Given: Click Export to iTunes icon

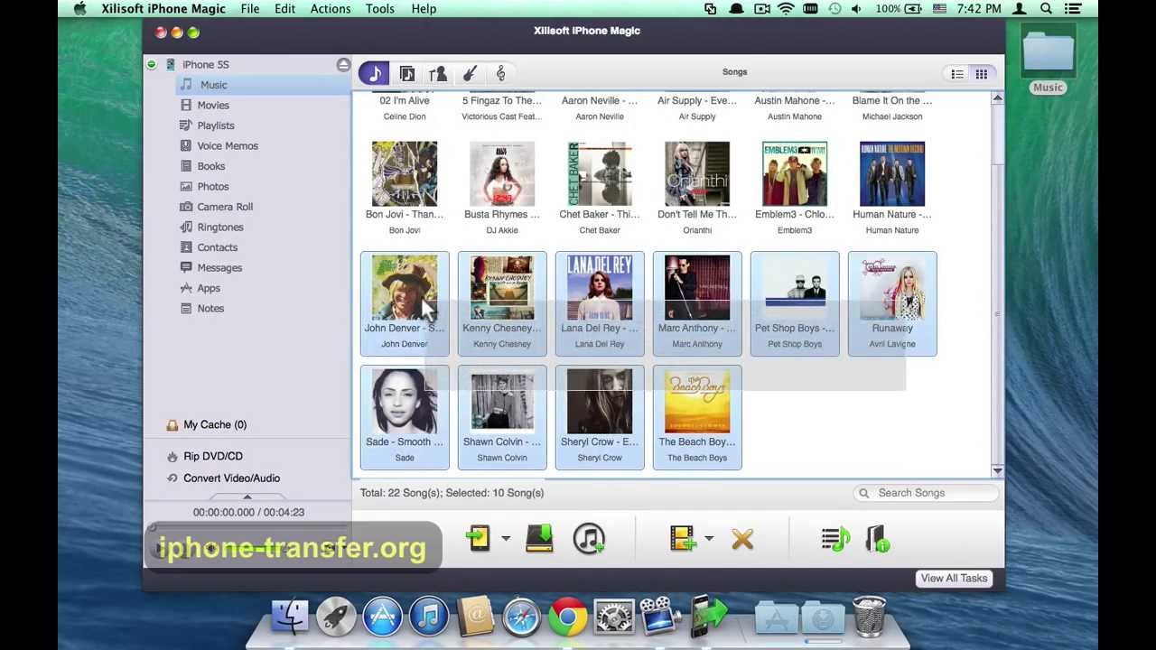Looking at the screenshot, I should point(589,539).
